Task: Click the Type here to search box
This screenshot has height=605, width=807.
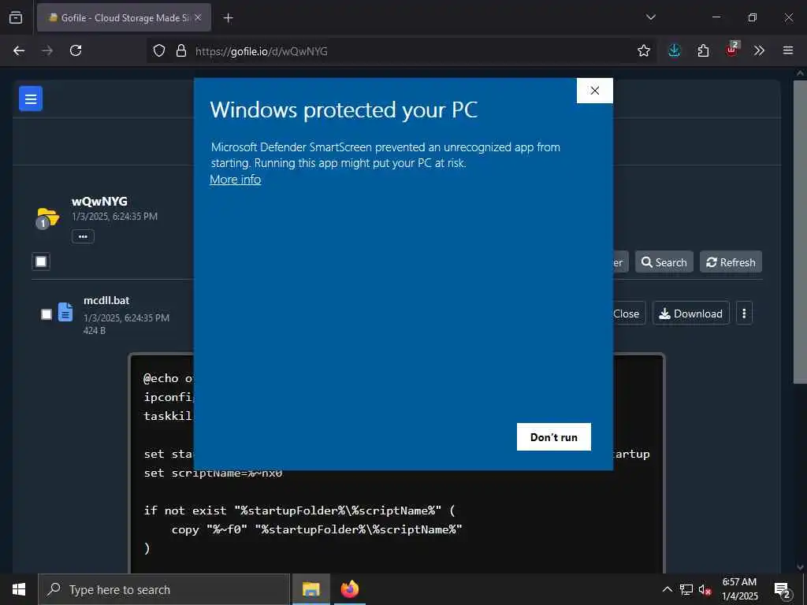Action: (164, 589)
